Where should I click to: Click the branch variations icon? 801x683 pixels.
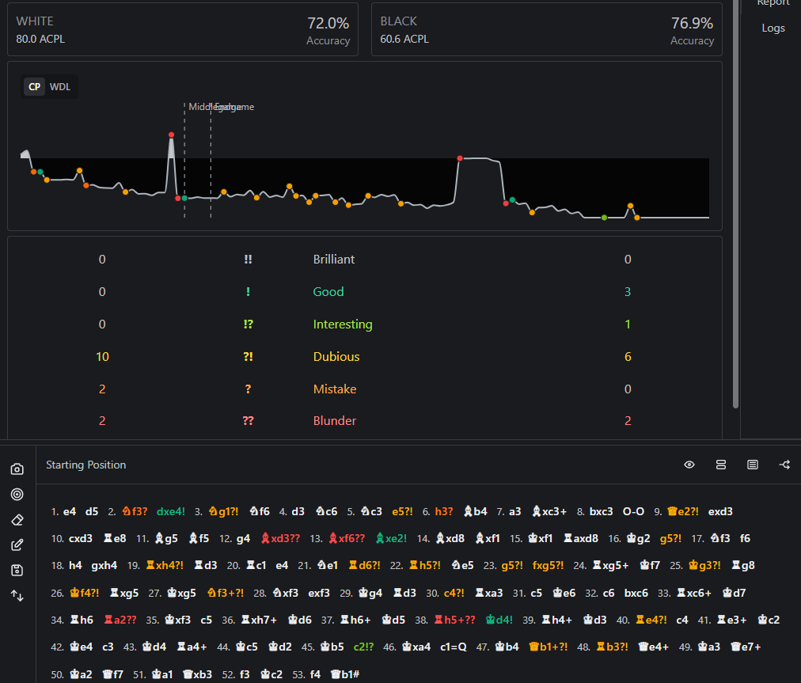coord(784,465)
